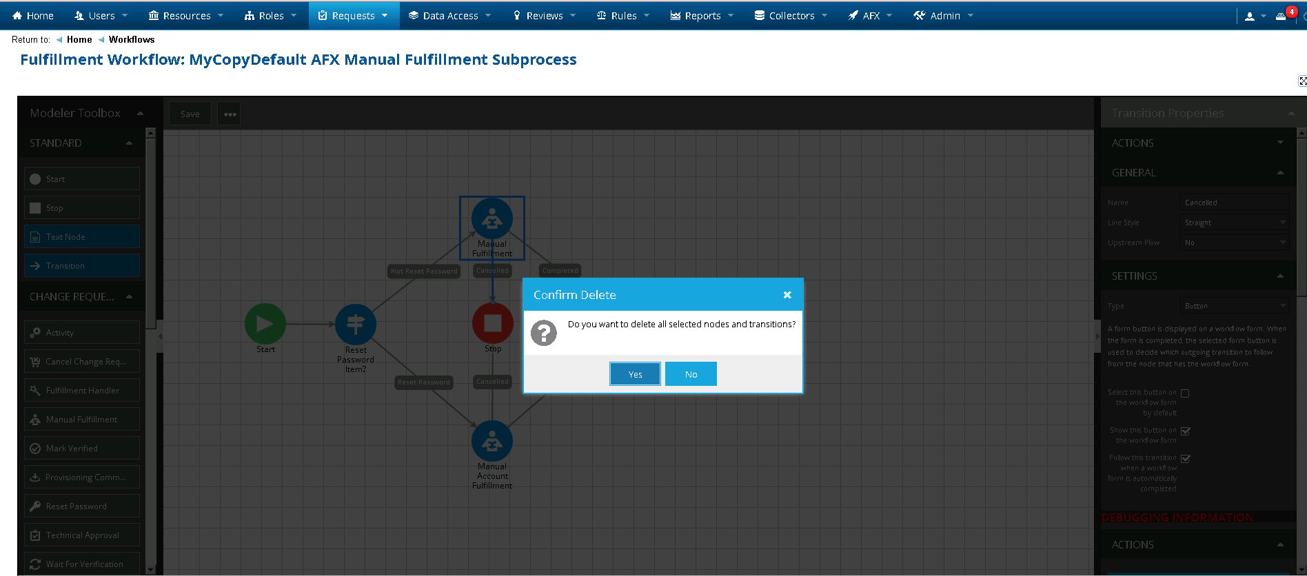Open the Requests menu
The width and height of the screenshot is (1307, 576).
(354, 16)
